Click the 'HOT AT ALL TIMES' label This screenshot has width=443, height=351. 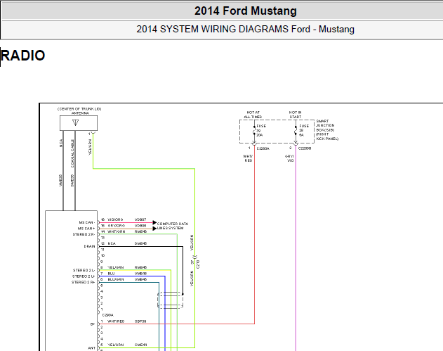click(253, 115)
